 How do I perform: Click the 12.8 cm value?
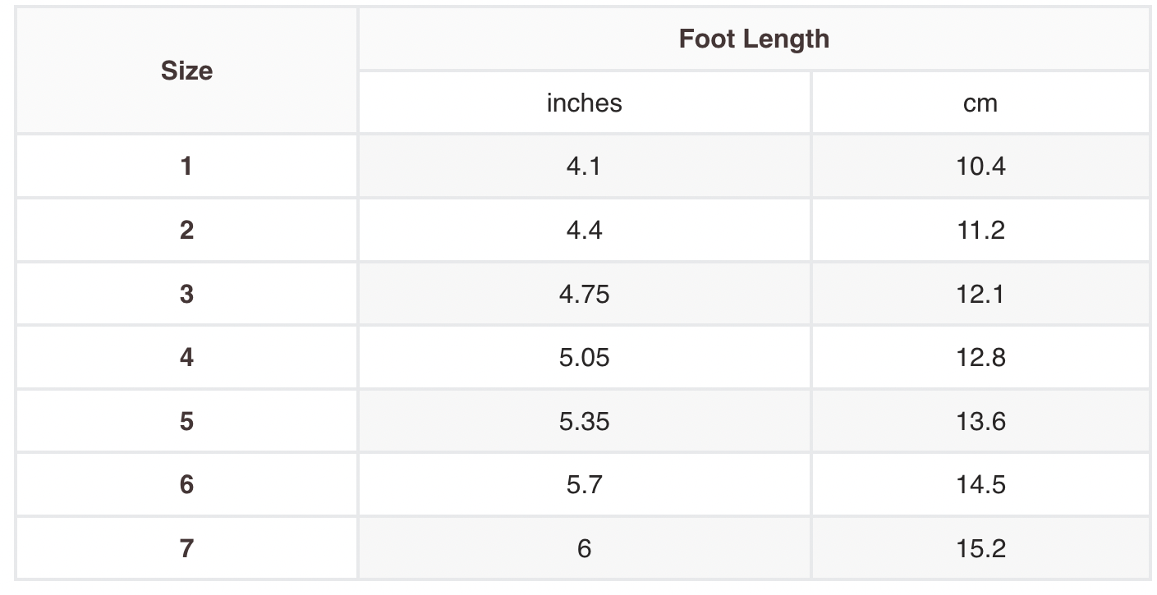tap(980, 357)
